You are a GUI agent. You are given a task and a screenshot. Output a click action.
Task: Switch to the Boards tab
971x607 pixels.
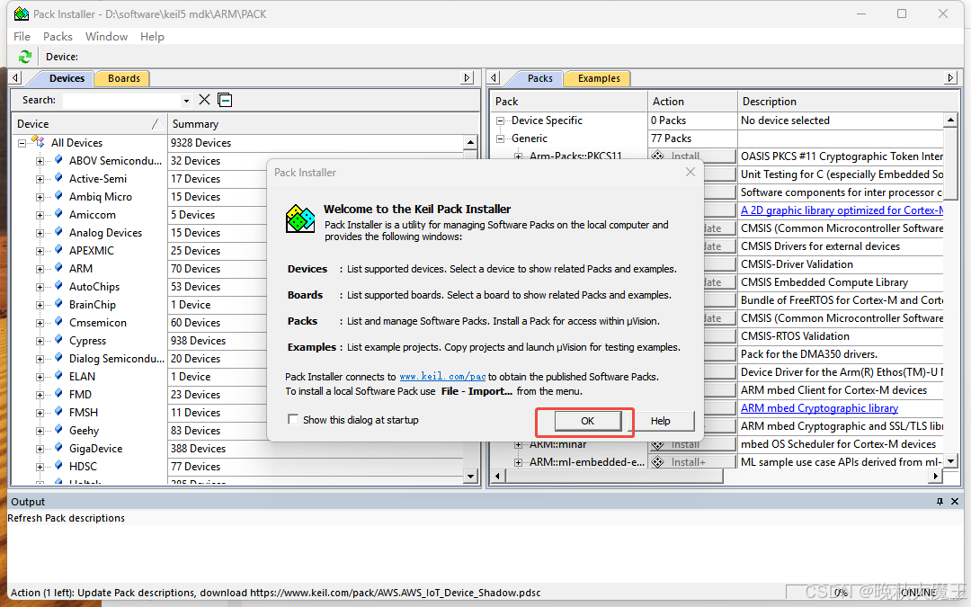124,78
